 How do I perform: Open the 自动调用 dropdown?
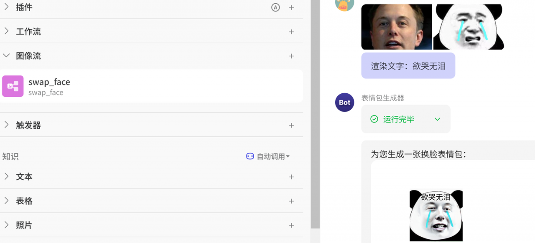[268, 156]
